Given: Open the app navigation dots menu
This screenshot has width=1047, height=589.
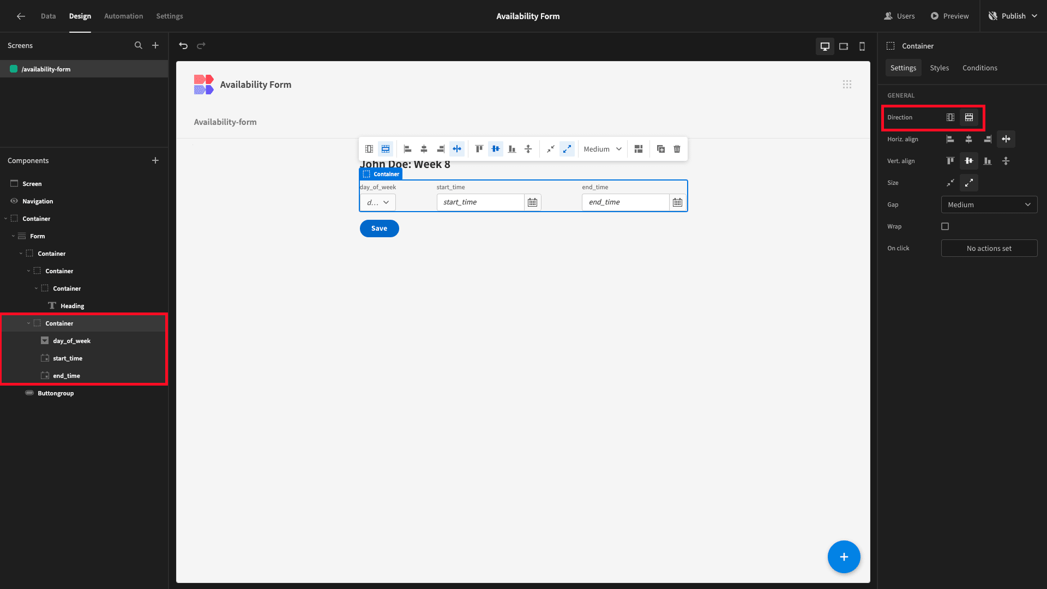Looking at the screenshot, I should (x=847, y=85).
